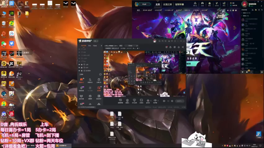Click the share icon in streaming app
The image size is (264, 148).
pyautogui.click(x=183, y=47)
